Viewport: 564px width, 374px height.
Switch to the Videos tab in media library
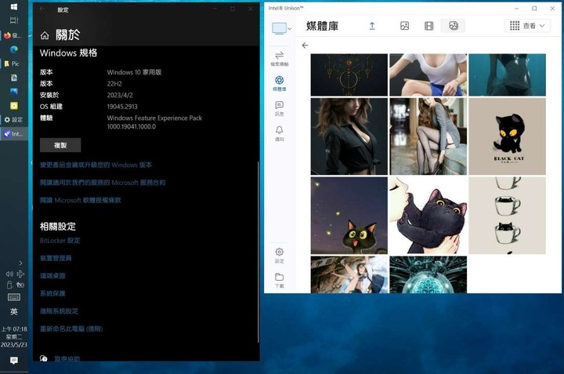(428, 26)
